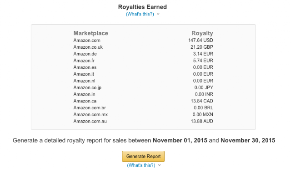The width and height of the screenshot is (291, 169).
Task: Select the Amazon.com marketplace row
Action: tap(143, 41)
